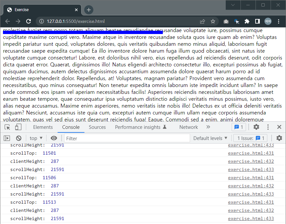
Task: Reload the exercise.html page
Action: [29, 21]
